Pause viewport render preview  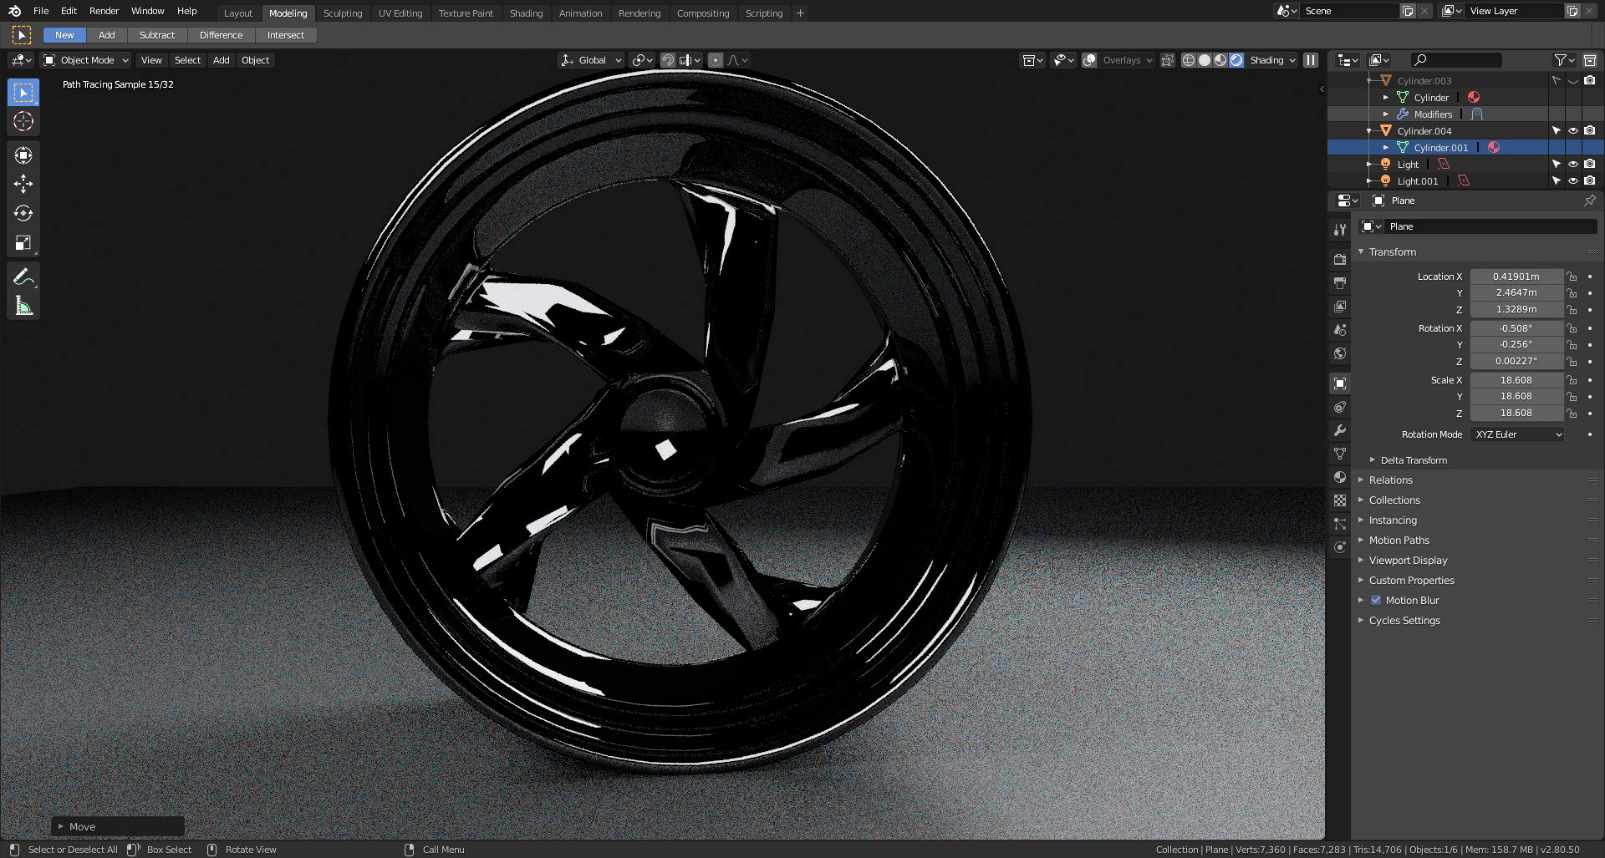[x=1311, y=60]
